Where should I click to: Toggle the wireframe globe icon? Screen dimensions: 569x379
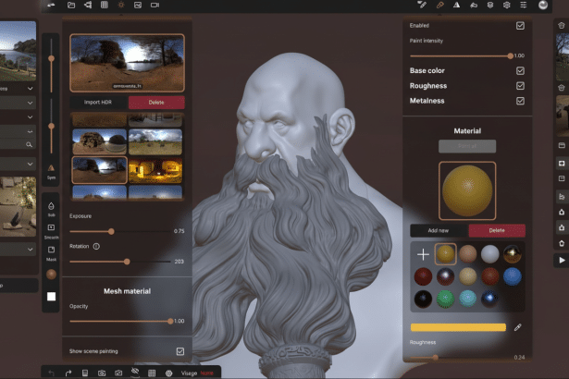coord(168,373)
